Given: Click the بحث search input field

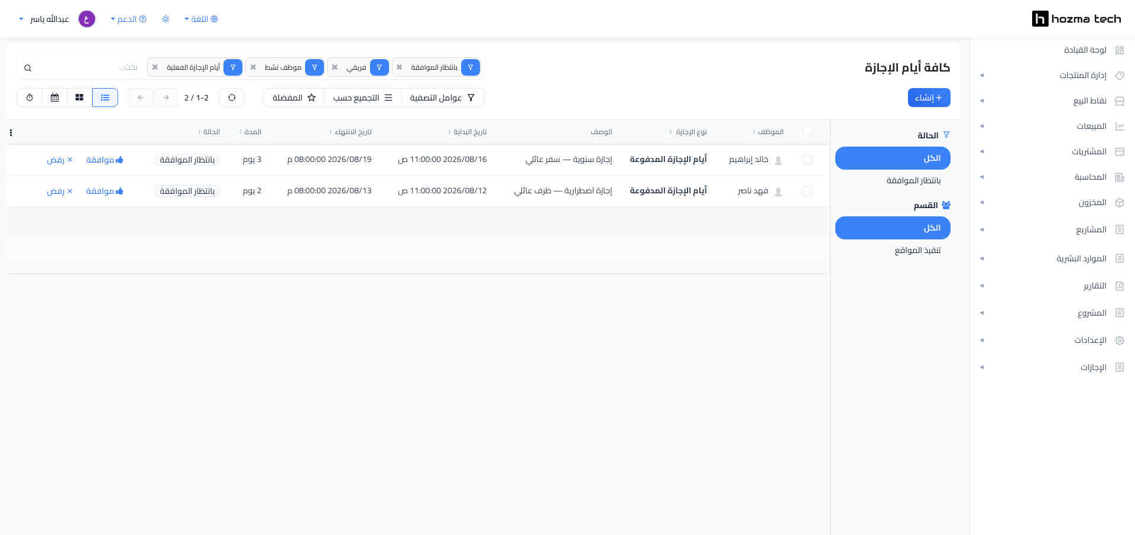Looking at the screenshot, I should [89, 67].
